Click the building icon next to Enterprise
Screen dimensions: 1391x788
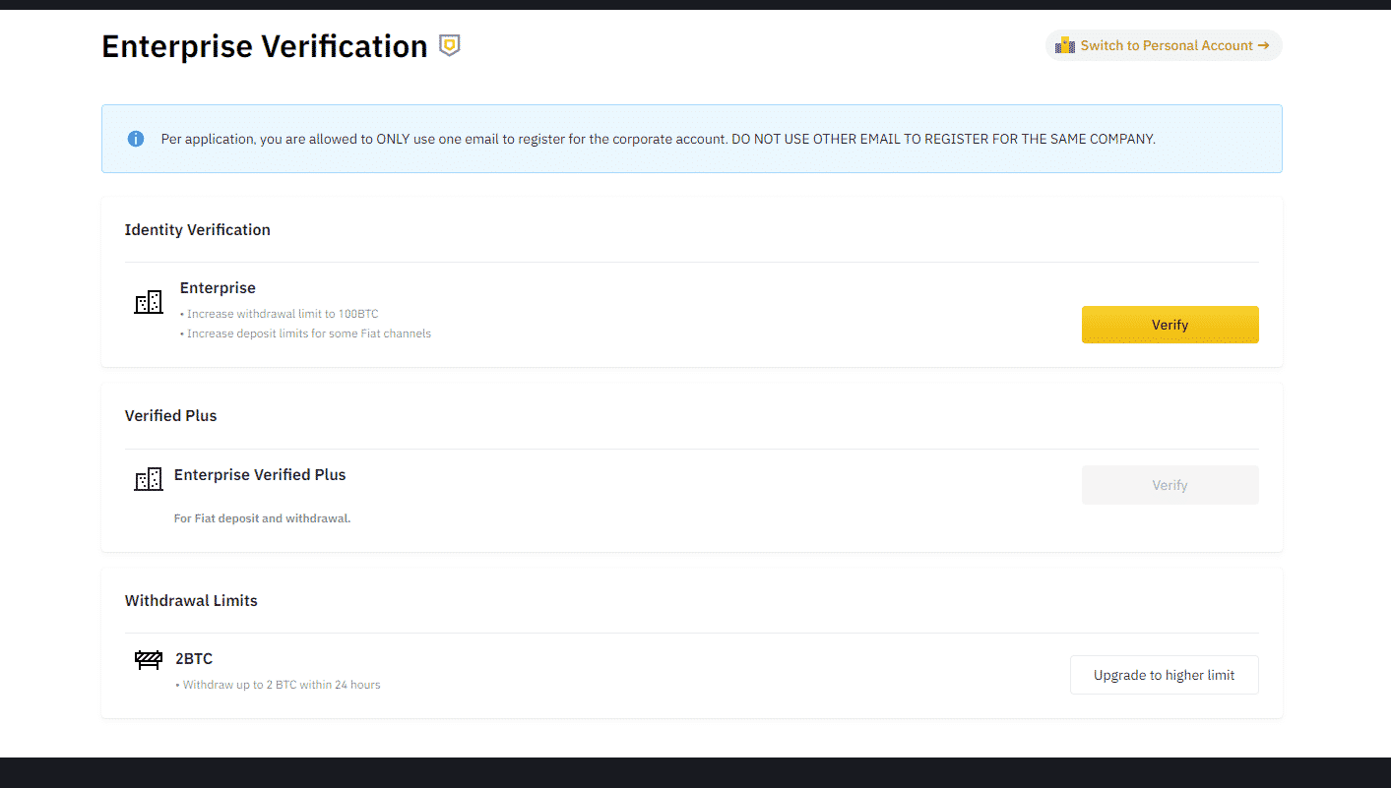[x=149, y=302]
